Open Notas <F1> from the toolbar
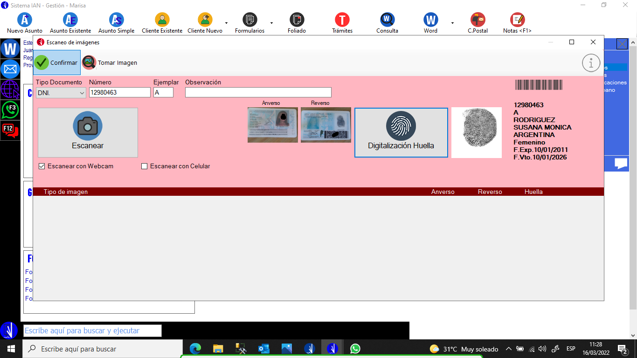Viewport: 637px width, 358px height. point(517,20)
